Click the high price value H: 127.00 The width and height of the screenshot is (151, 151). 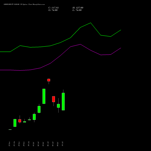tap(78, 8)
